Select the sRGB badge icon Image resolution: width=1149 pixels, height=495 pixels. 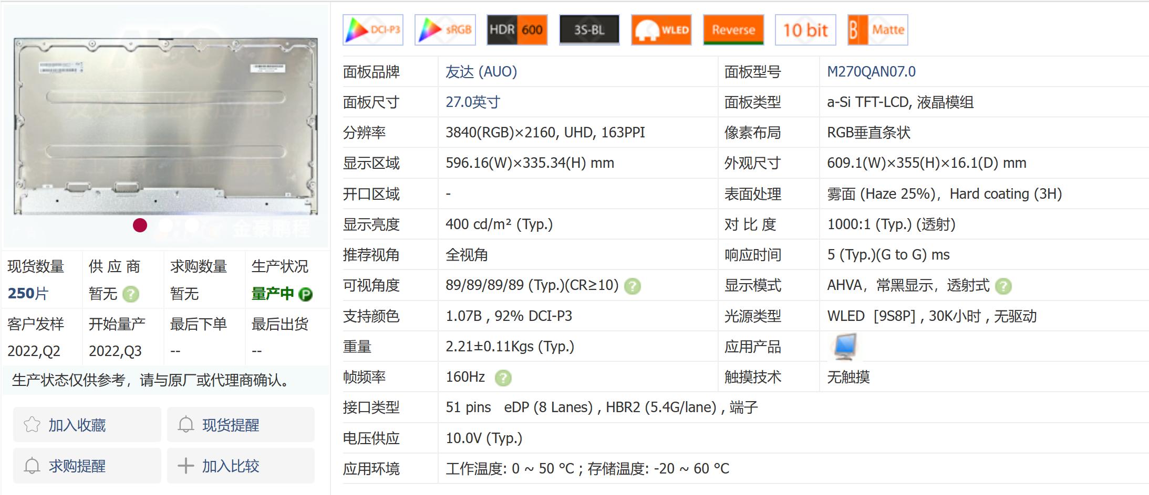(x=445, y=30)
